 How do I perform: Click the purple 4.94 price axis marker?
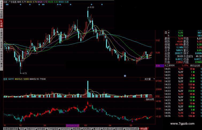coord(160,66)
